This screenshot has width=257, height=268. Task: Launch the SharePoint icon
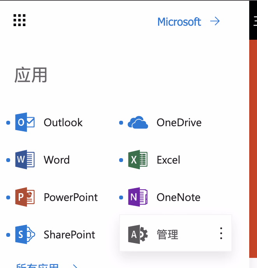point(25,235)
